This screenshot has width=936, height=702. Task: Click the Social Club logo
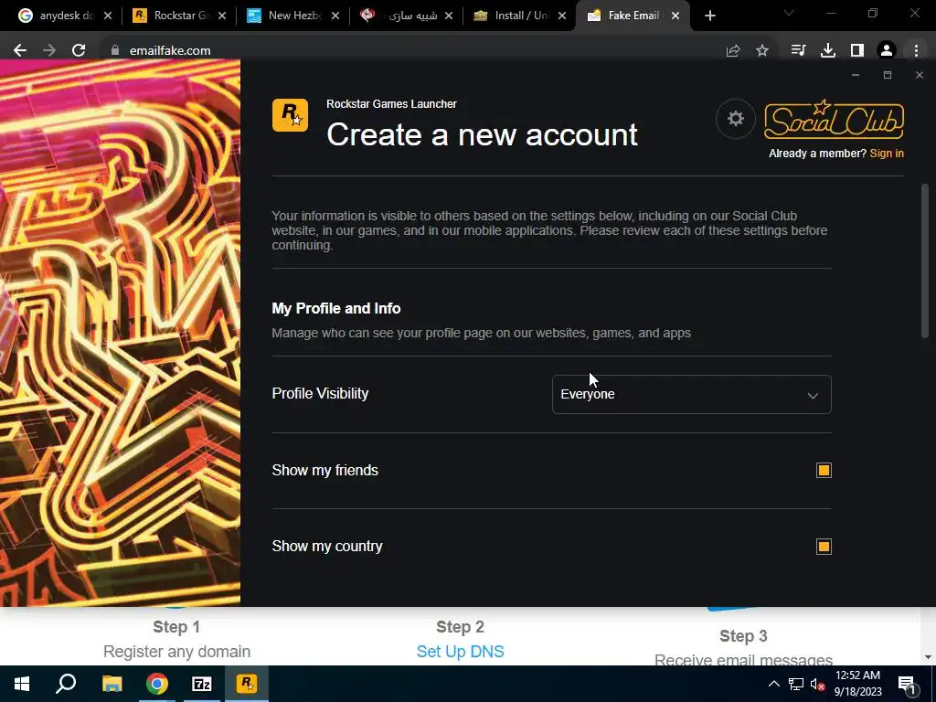(x=834, y=120)
